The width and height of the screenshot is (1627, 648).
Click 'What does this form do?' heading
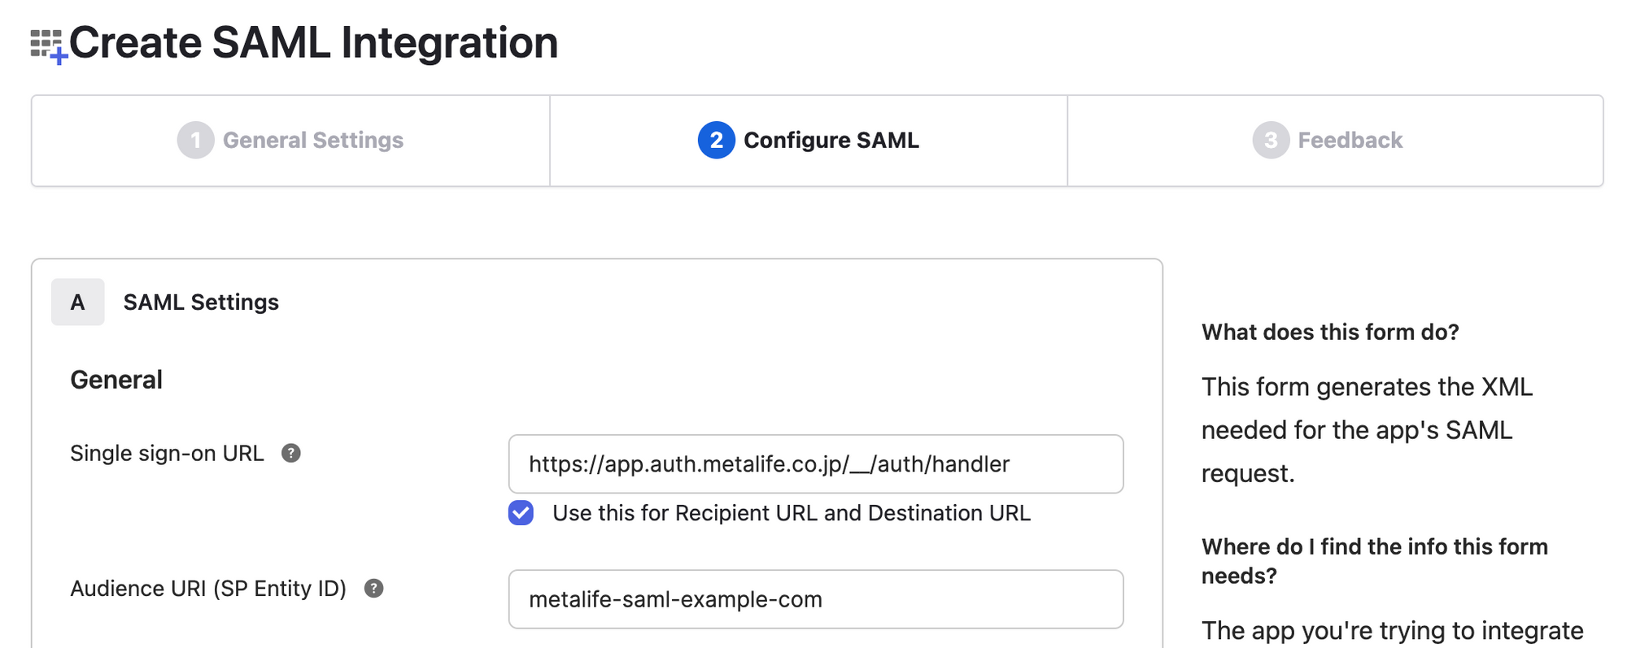point(1330,332)
